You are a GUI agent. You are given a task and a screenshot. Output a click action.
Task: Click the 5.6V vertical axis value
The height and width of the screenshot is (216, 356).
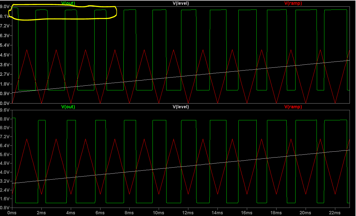tap(5, 154)
